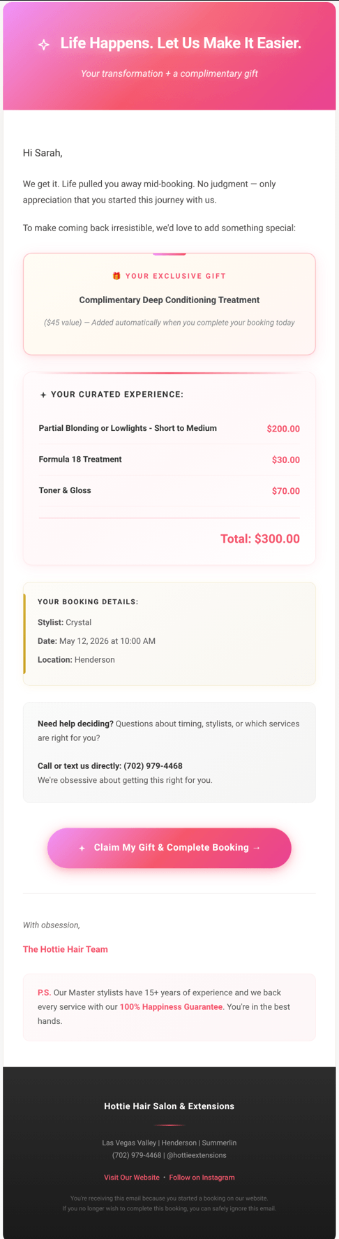Click the star icon beside Your Curated Experience
339x1239 pixels.
point(43,395)
